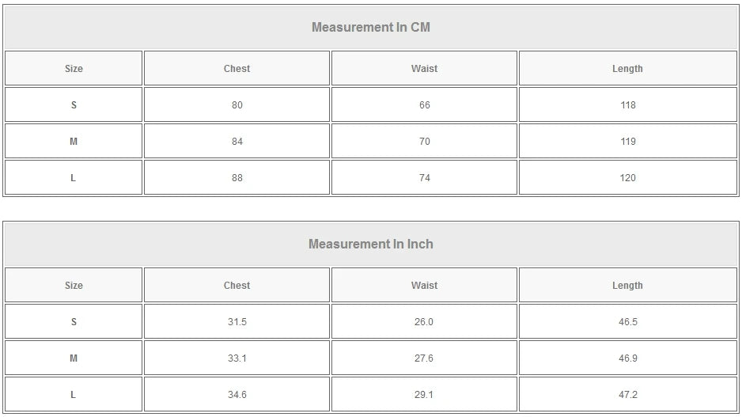
Task: Select the S size row label in CM table
Action: point(74,105)
